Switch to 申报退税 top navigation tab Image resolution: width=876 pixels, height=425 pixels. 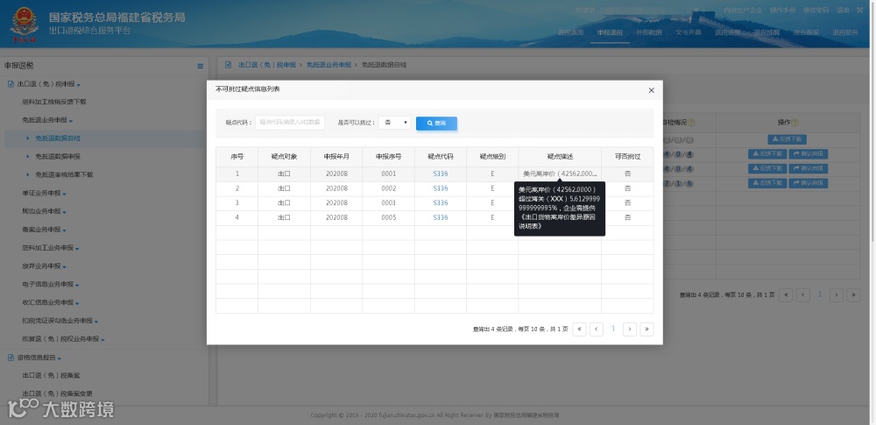click(610, 33)
